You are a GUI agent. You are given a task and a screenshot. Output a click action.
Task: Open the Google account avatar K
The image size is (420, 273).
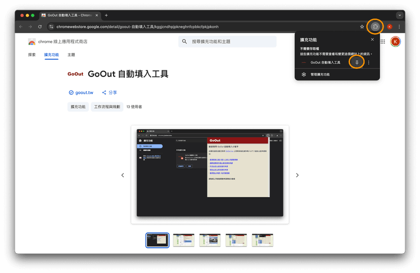click(x=395, y=42)
